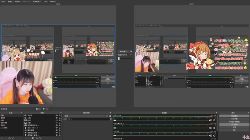Adjust the second mixer channel volume slider

pyautogui.click(x=161, y=128)
